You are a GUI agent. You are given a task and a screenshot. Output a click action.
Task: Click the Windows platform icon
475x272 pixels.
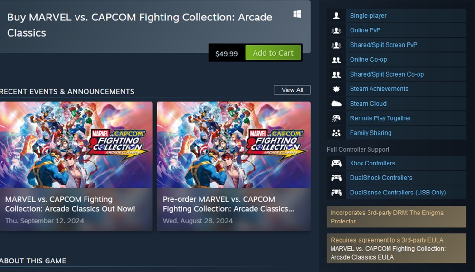click(x=297, y=15)
